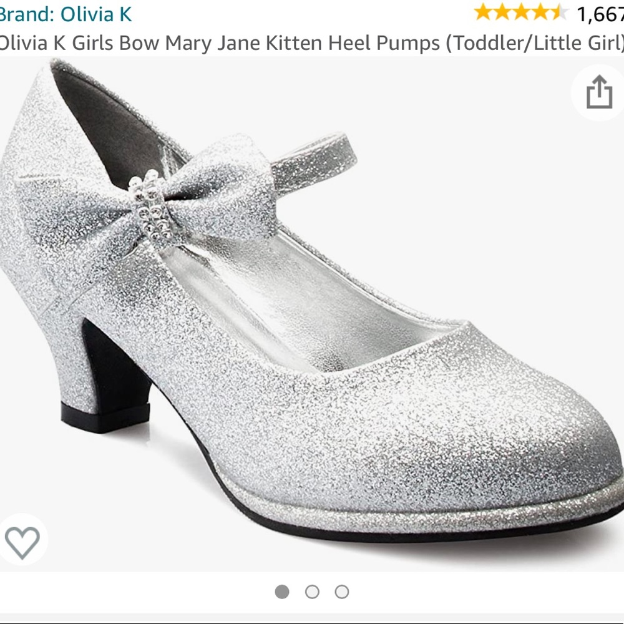624x624 pixels.
Task: Click the product title text
Action: [312, 43]
